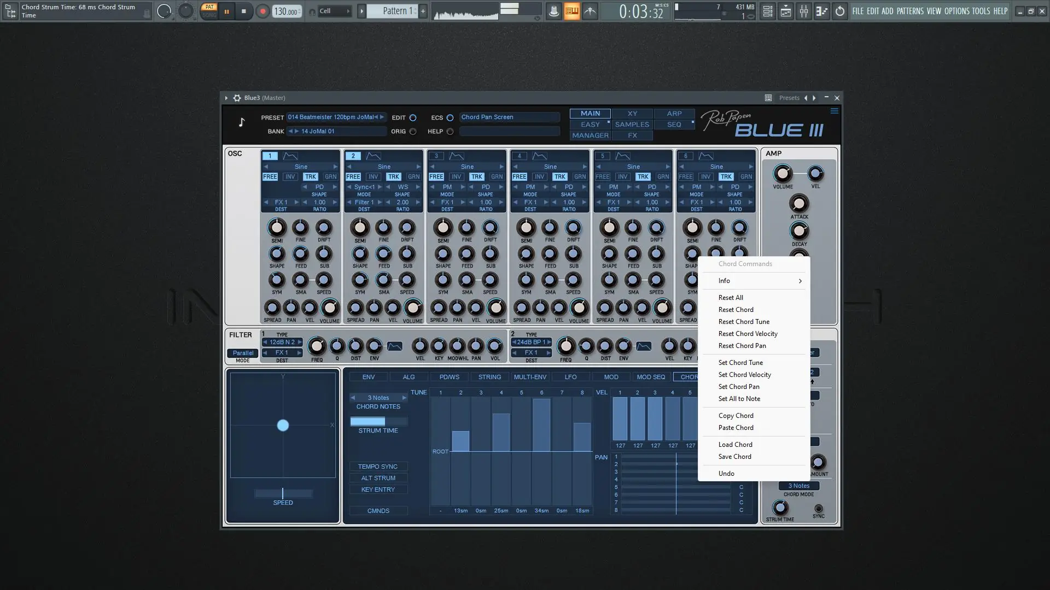Click the filter 1 envelope shape icon
The height and width of the screenshot is (590, 1050).
click(394, 346)
